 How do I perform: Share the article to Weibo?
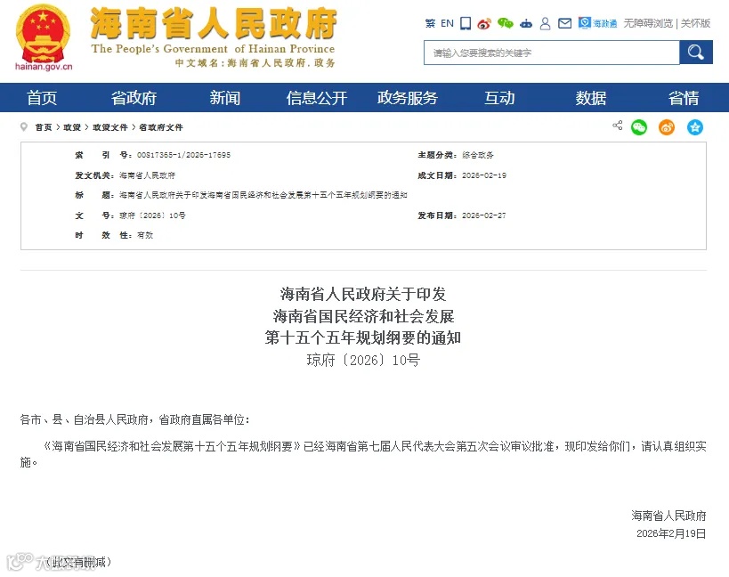[x=666, y=127]
